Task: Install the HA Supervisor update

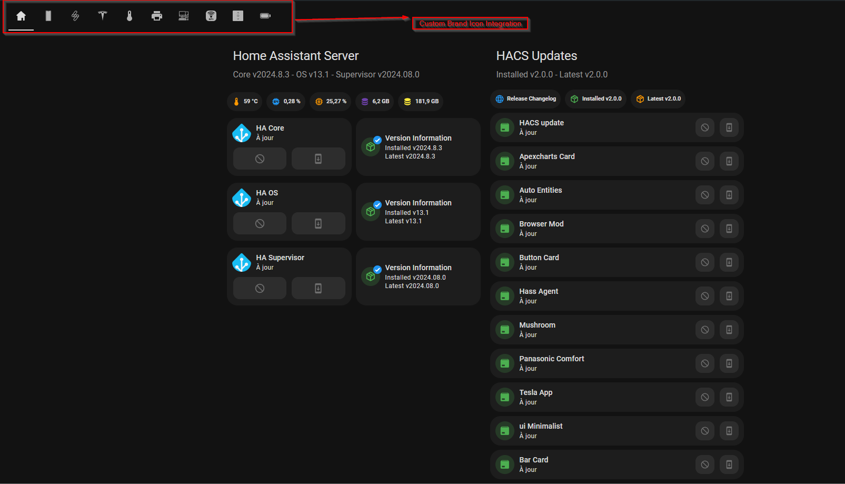Action: click(x=318, y=288)
